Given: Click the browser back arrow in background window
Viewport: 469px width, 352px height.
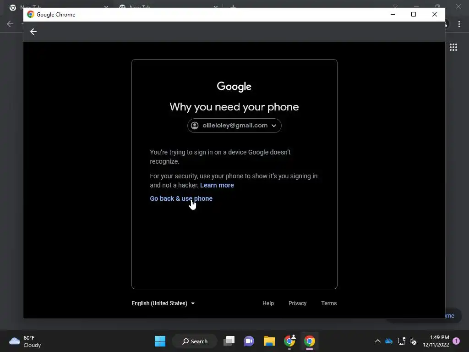Looking at the screenshot, I should click(10, 24).
